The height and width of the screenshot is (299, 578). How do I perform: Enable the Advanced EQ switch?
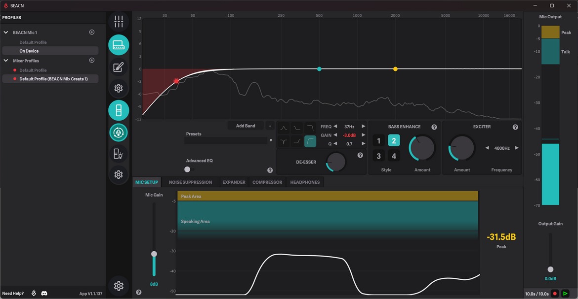click(190, 169)
